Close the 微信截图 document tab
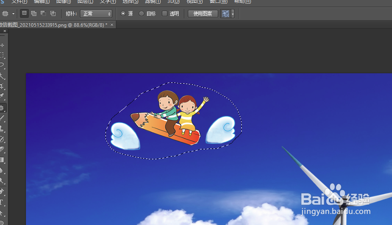The width and height of the screenshot is (392, 225). pos(112,24)
